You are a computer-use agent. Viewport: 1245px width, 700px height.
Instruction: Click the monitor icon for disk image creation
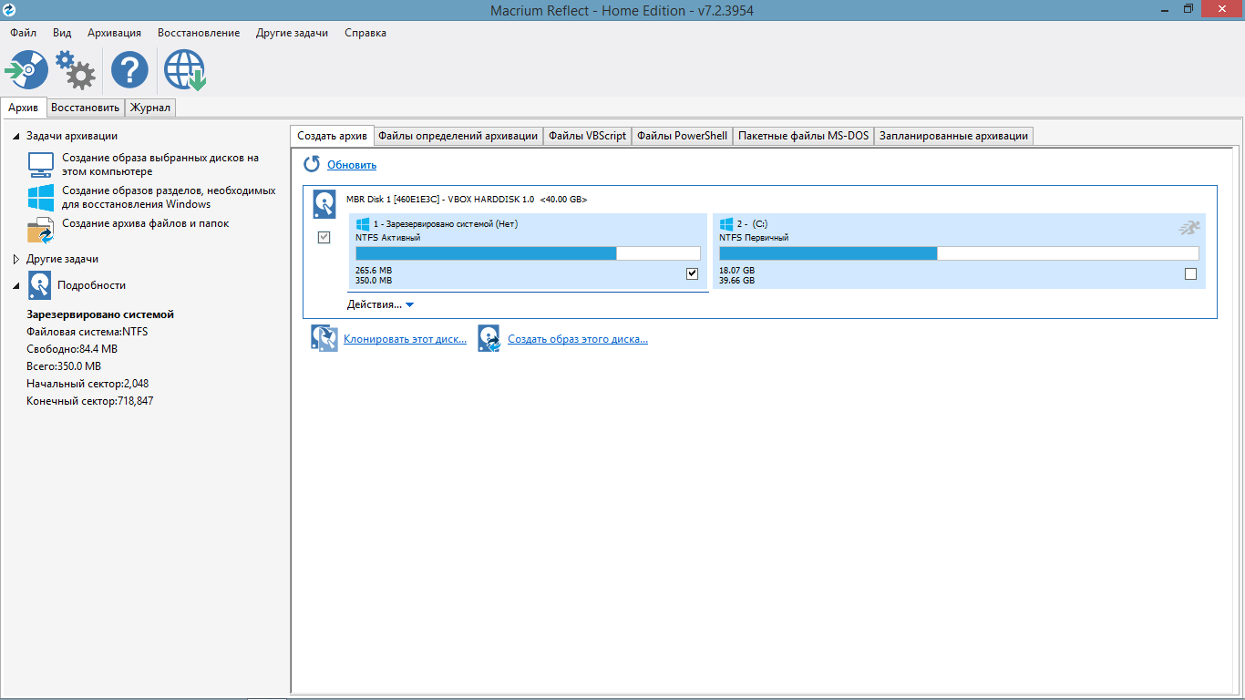pyautogui.click(x=41, y=164)
